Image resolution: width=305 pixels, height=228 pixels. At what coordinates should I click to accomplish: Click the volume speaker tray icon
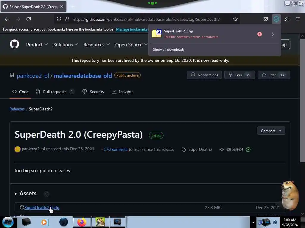[275, 222]
